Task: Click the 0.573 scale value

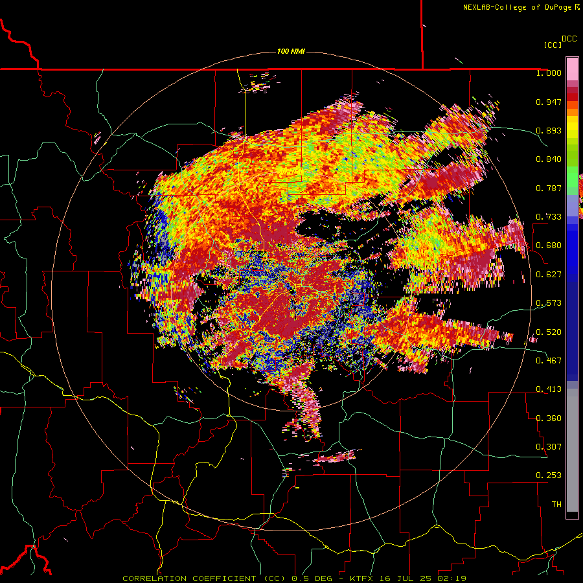Action: (x=549, y=303)
